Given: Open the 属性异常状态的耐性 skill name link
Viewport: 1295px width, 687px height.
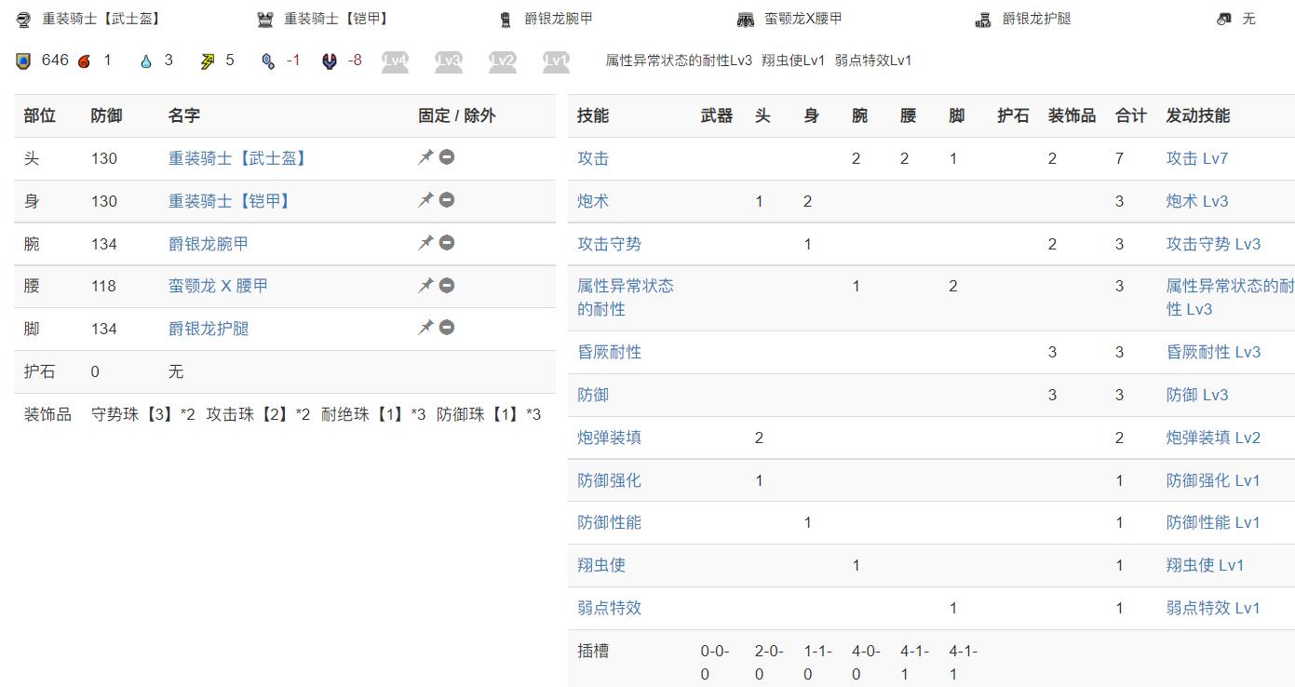Looking at the screenshot, I should 626,297.
